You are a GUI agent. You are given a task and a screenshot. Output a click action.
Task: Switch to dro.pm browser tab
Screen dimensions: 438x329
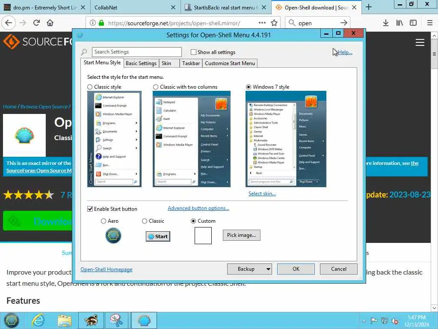point(45,8)
